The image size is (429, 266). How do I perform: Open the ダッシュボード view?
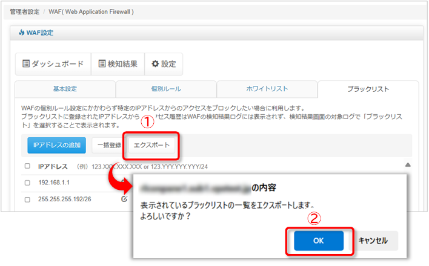coord(53,64)
